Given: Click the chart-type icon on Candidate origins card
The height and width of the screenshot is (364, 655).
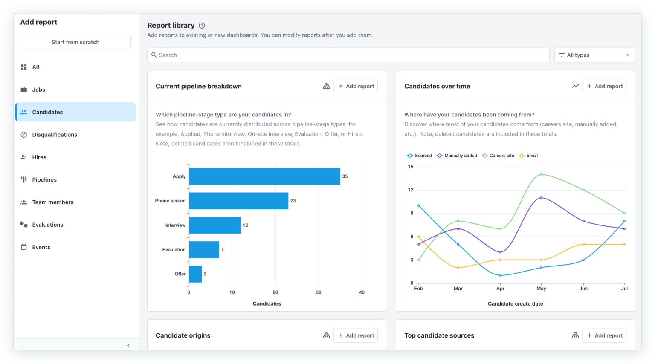Looking at the screenshot, I should tap(326, 335).
